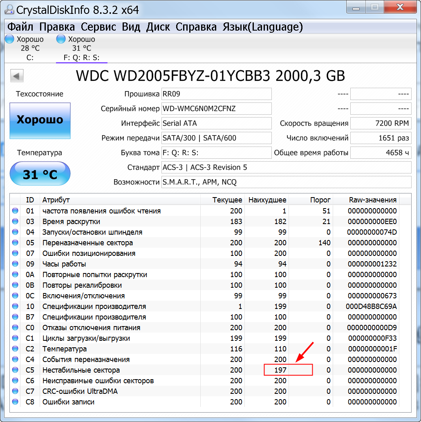Click the Буква тома field

tap(217, 153)
